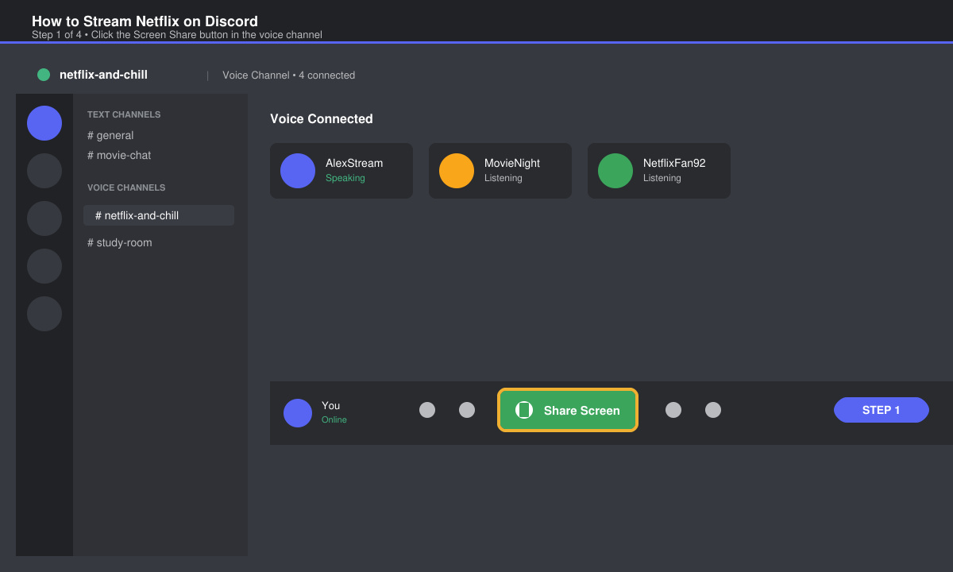Open the # movie-chat text channel
The width and height of the screenshot is (953, 572).
pos(119,155)
